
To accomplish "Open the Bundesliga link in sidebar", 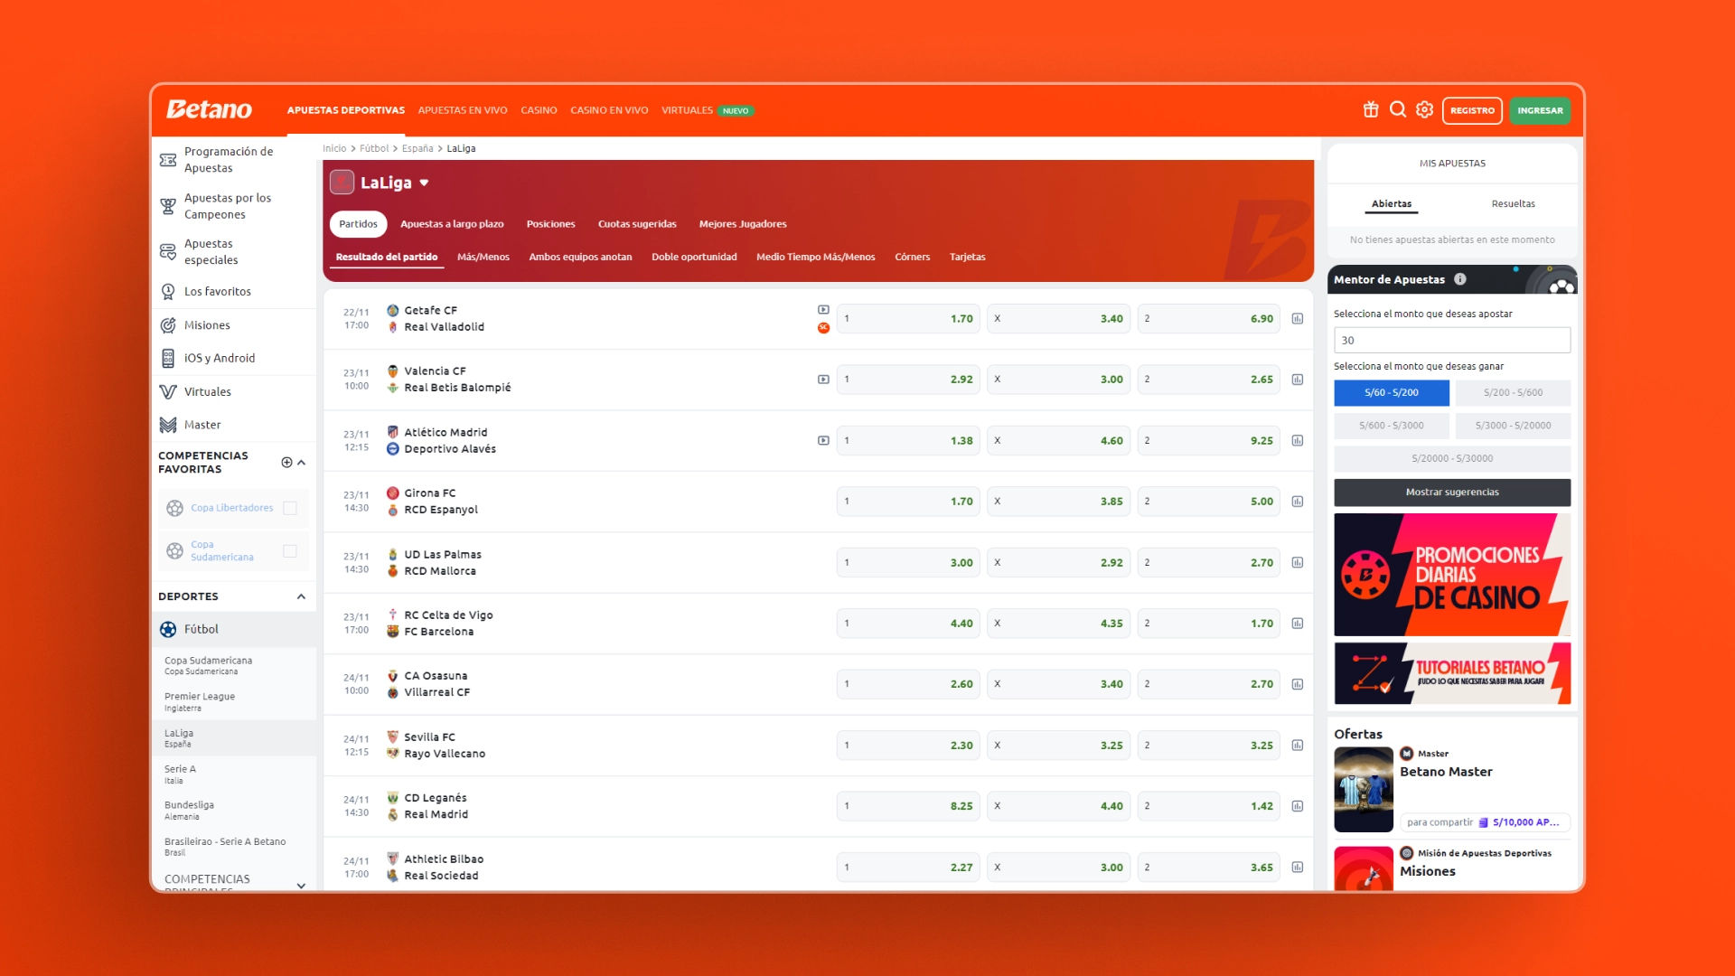I will point(189,810).
